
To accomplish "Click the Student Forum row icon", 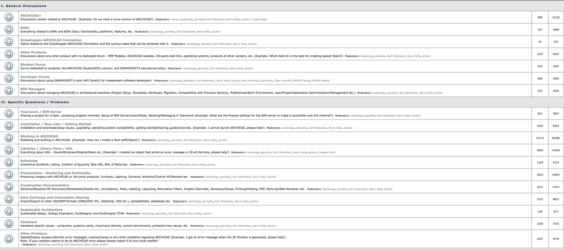I will pos(8,66).
